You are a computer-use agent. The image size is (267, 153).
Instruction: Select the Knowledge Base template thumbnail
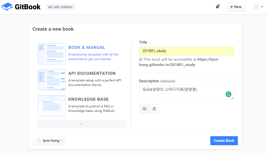pos(52,105)
